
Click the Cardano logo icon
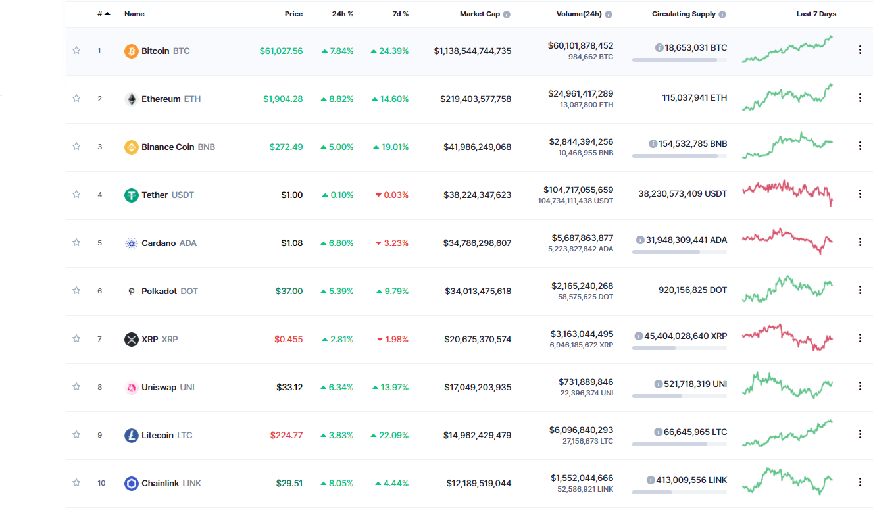pyautogui.click(x=132, y=243)
